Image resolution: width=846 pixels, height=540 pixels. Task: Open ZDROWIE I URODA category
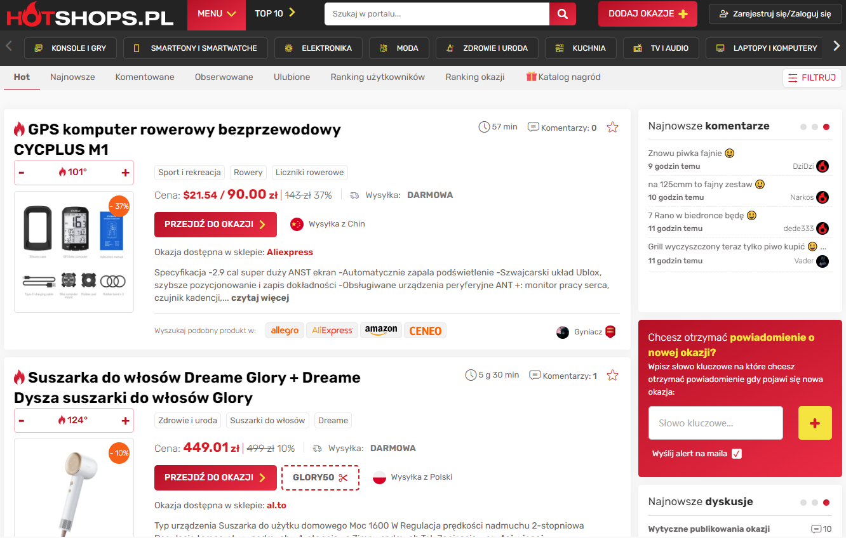click(487, 48)
